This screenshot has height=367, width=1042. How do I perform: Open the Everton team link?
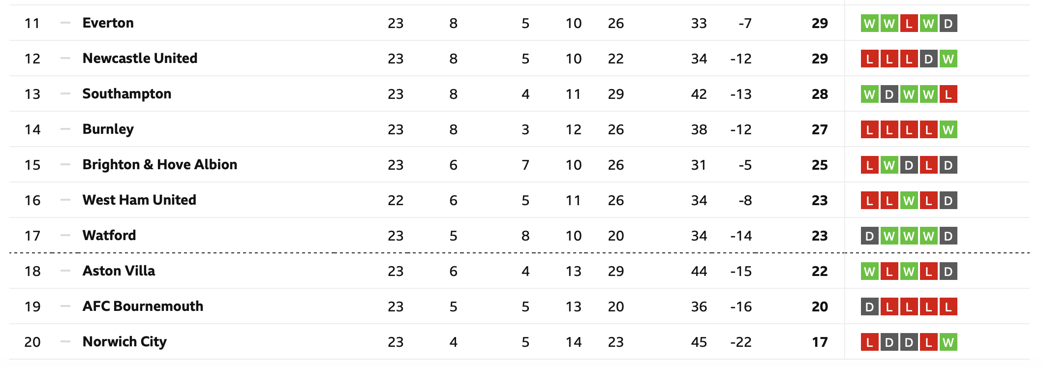(108, 23)
